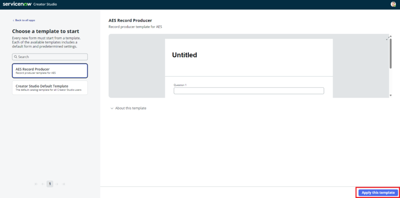400x198 pixels.
Task: Click Apply this template button
Action: pyautogui.click(x=378, y=193)
